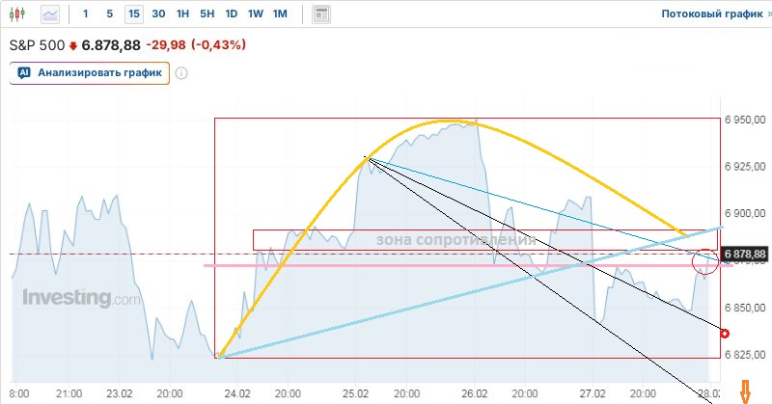Open the news panel icon in toolbar
Image resolution: width=772 pixels, height=404 pixels.
point(321,14)
